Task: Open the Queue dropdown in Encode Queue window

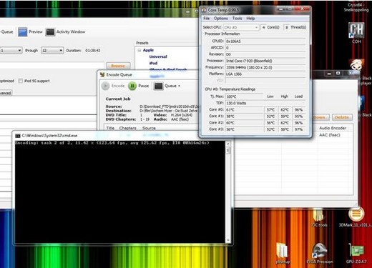Action: [x=167, y=86]
